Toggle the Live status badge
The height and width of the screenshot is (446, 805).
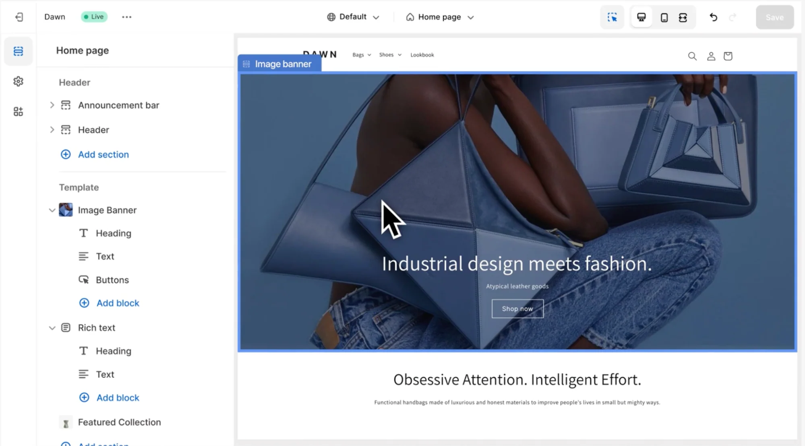pyautogui.click(x=94, y=16)
